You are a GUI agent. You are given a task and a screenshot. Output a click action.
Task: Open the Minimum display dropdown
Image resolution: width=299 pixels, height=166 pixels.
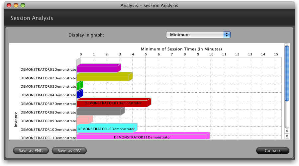point(198,35)
